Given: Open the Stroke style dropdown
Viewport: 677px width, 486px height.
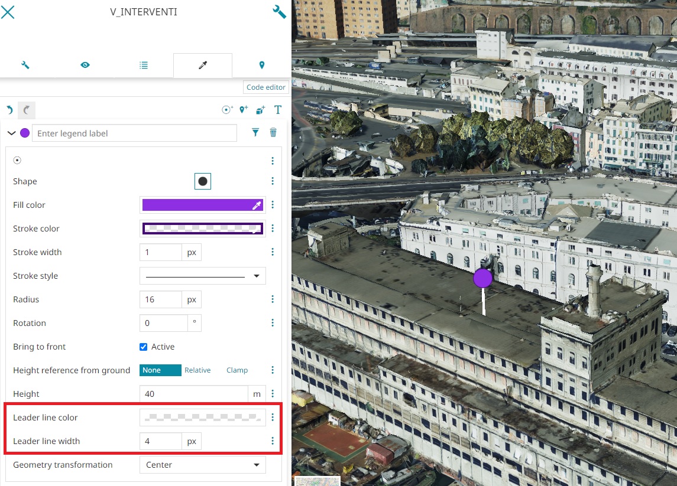Looking at the screenshot, I should click(202, 276).
